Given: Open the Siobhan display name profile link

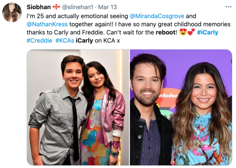Looking at the screenshot, I should coord(39,7).
